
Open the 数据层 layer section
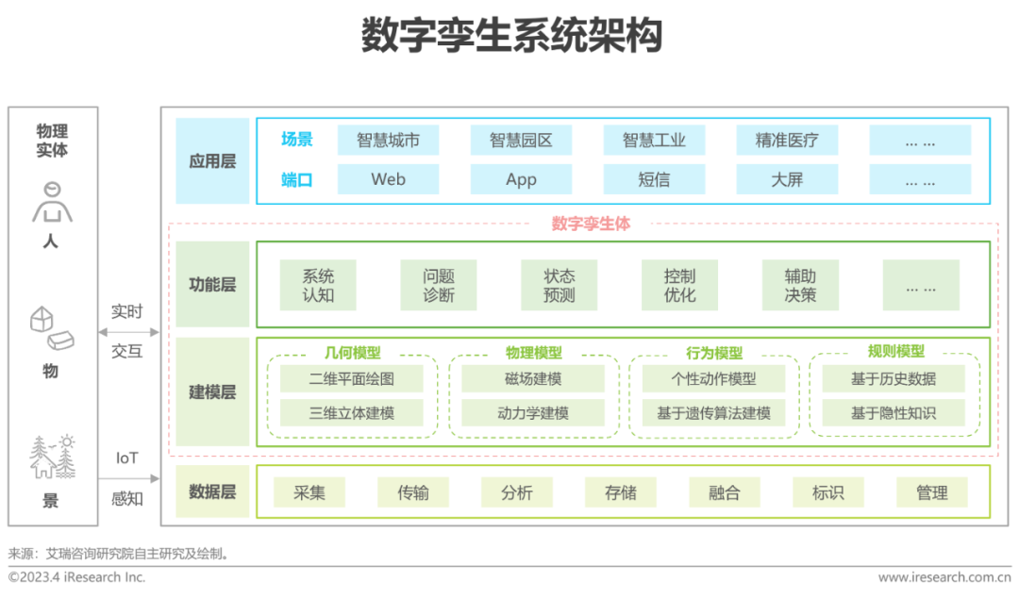pos(211,491)
